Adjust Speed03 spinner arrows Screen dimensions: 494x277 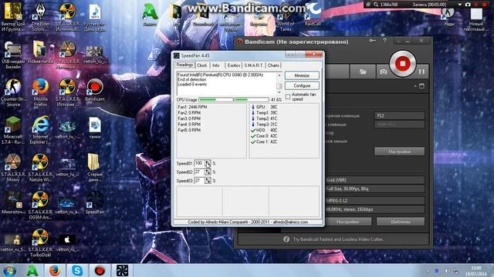tap(208, 181)
